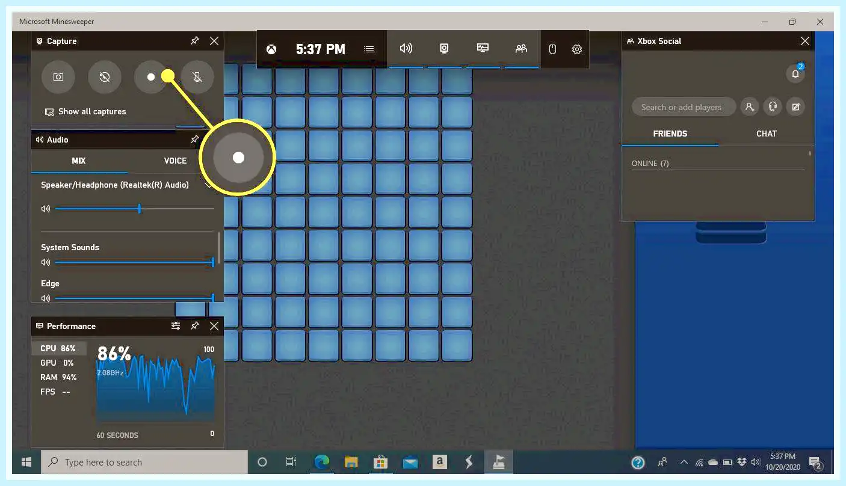
Task: Close the Capture widget
Action: tap(214, 41)
